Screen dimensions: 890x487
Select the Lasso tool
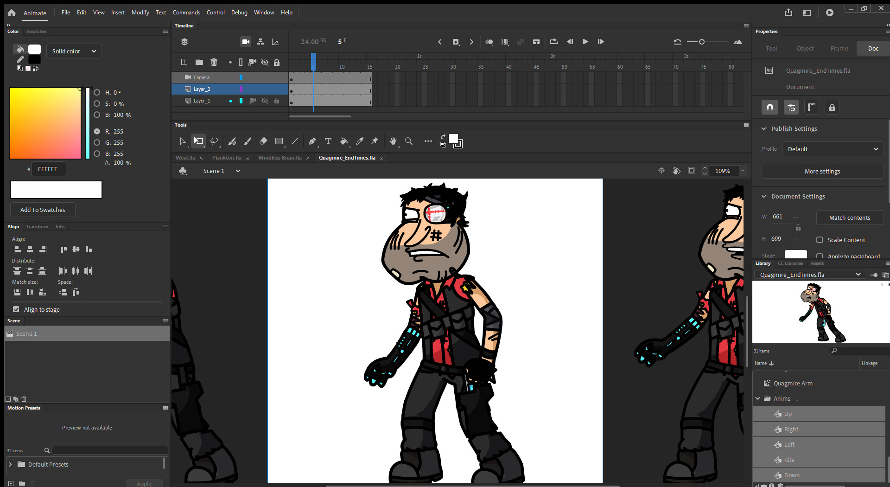click(x=214, y=141)
